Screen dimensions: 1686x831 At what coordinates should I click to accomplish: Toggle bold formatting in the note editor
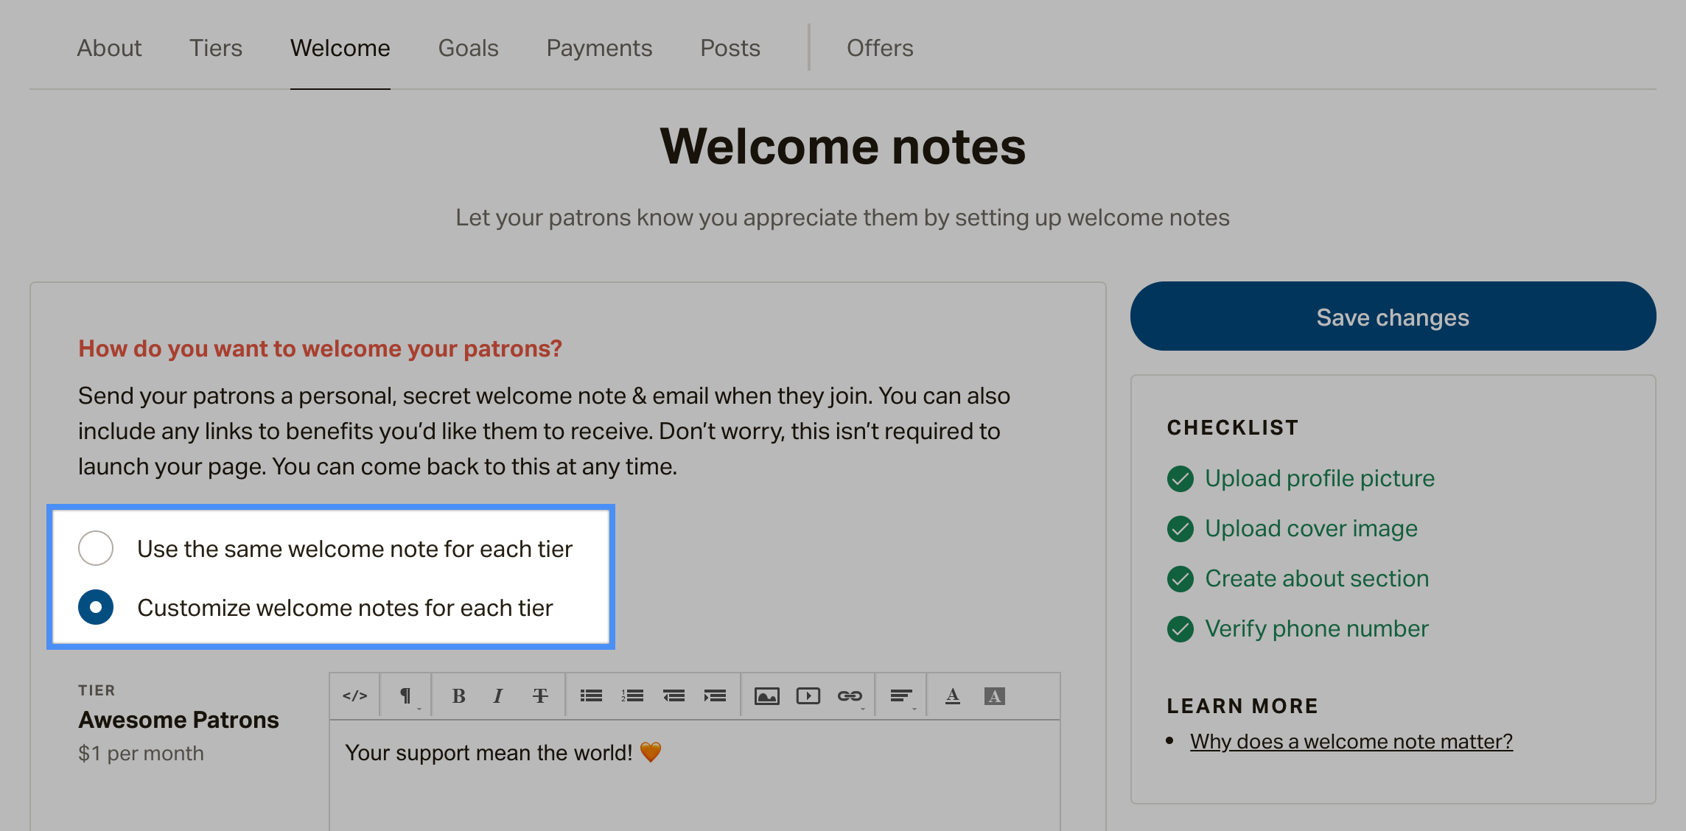[458, 695]
